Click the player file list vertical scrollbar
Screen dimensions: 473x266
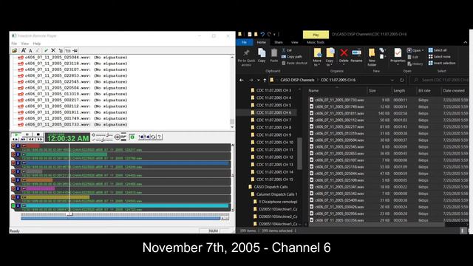point(232,92)
